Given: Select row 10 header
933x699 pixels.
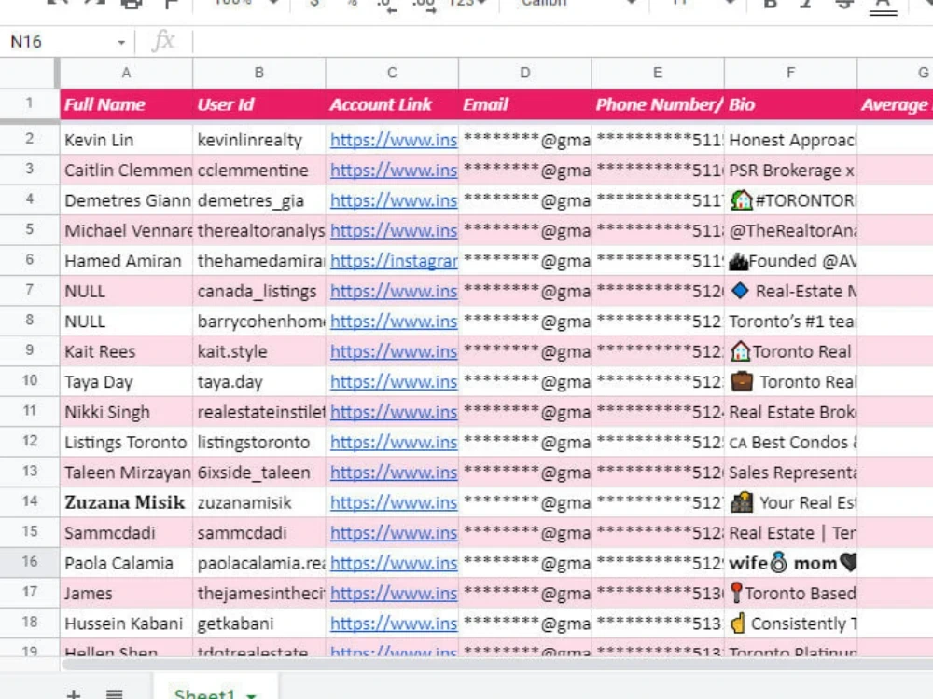Looking at the screenshot, I should (29, 380).
